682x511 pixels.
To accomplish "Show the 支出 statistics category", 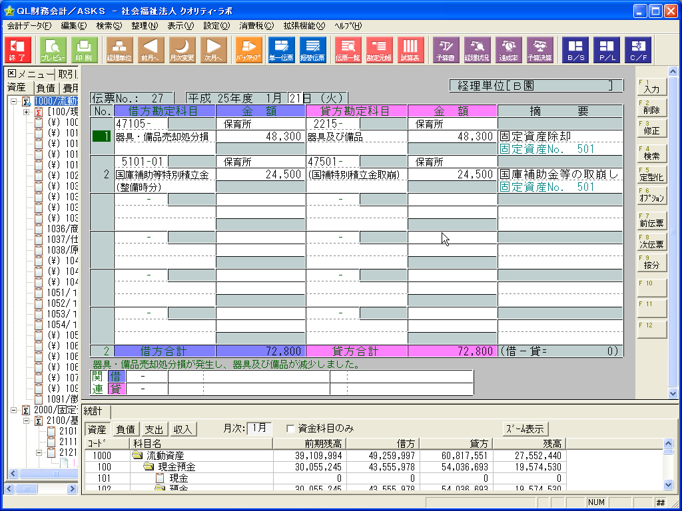I will tap(154, 429).
